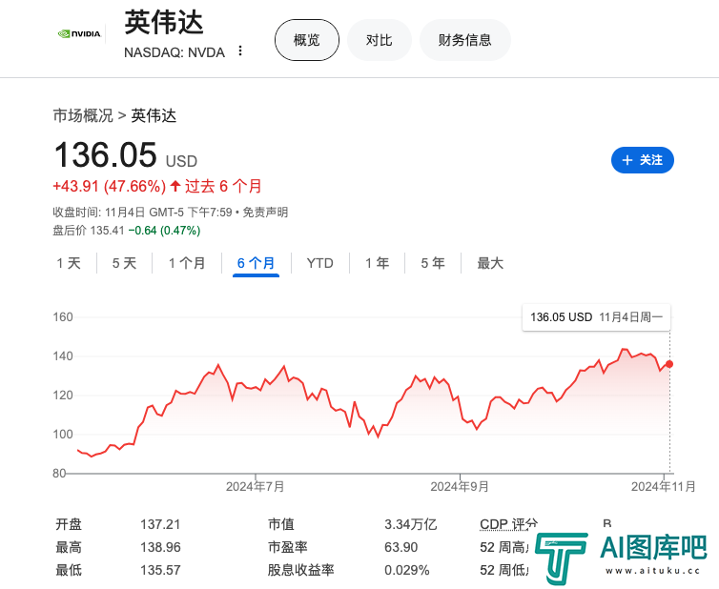Click the 市值 row label
Viewport: 719px width, 589px height.
281,524
